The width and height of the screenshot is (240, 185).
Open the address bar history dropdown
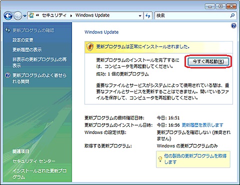[x=140, y=16]
